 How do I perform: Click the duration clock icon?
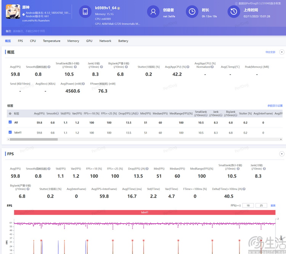tap(192, 11)
